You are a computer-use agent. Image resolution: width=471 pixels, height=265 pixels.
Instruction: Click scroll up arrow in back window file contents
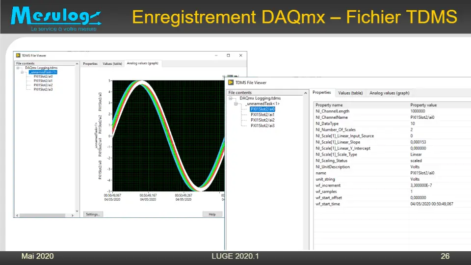pos(77,64)
